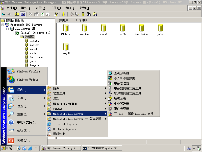Open the 查看(V) menu
Viewport: 202px width, 152px height.
tap(41, 8)
